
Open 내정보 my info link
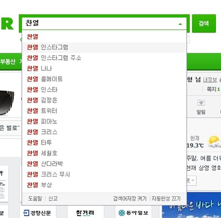[x=210, y=80]
